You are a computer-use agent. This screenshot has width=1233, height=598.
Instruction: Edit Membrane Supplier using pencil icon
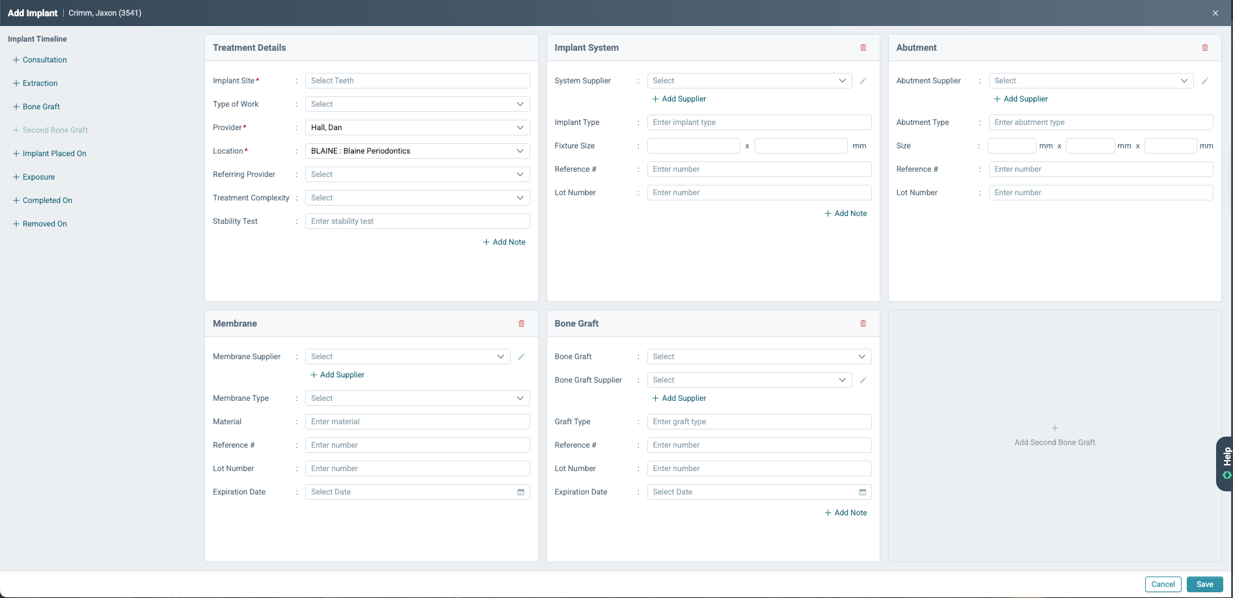click(x=521, y=357)
